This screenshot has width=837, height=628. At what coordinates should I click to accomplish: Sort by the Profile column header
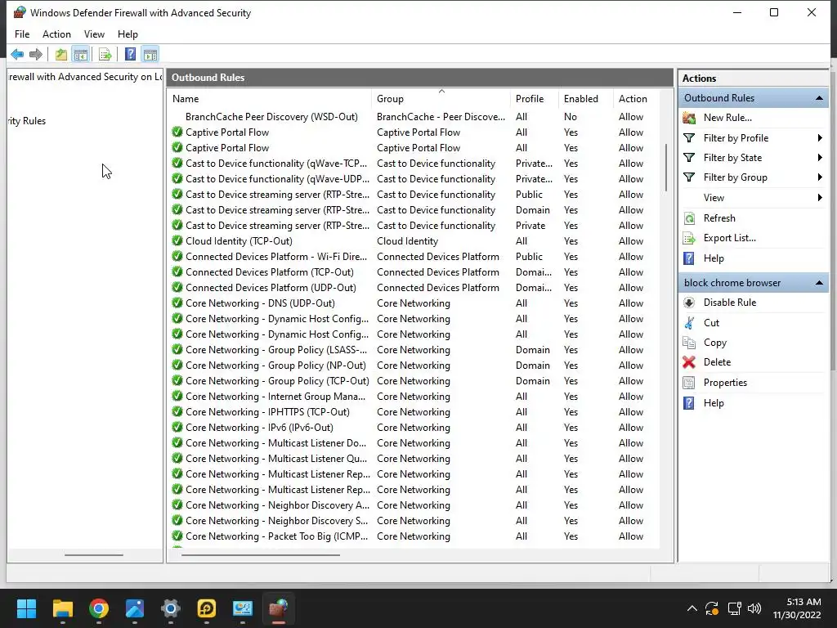pos(535,99)
